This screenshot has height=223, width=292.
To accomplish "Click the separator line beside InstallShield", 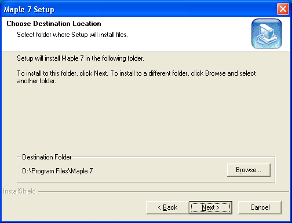I will click(163, 192).
